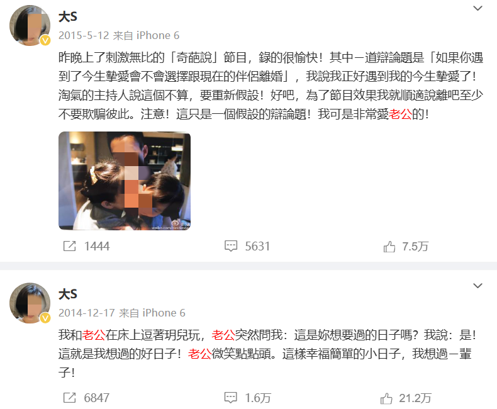Screen dimensions: 497x409
Task: Open comments icon on the 2014-12-17 post
Action: click(x=230, y=398)
